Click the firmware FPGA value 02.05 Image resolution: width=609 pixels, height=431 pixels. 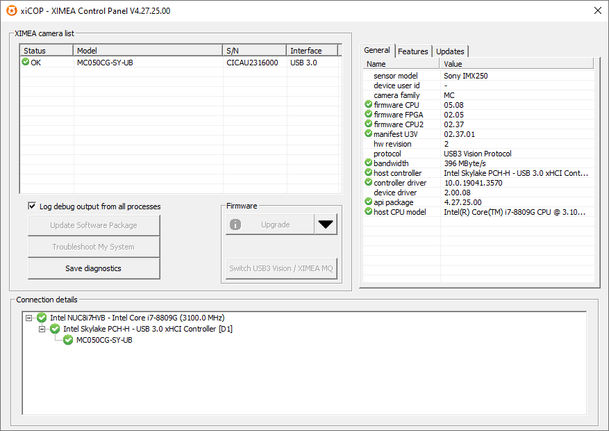click(x=453, y=115)
